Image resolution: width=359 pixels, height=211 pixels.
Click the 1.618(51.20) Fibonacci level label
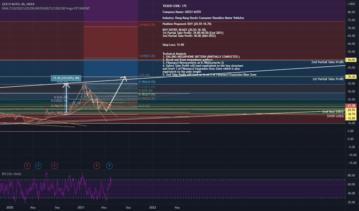[147, 56]
